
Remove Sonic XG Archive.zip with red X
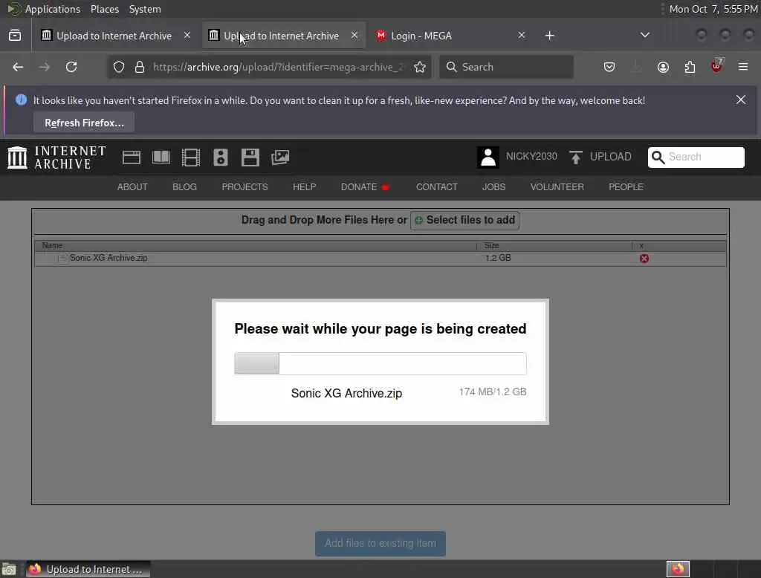pyautogui.click(x=644, y=259)
